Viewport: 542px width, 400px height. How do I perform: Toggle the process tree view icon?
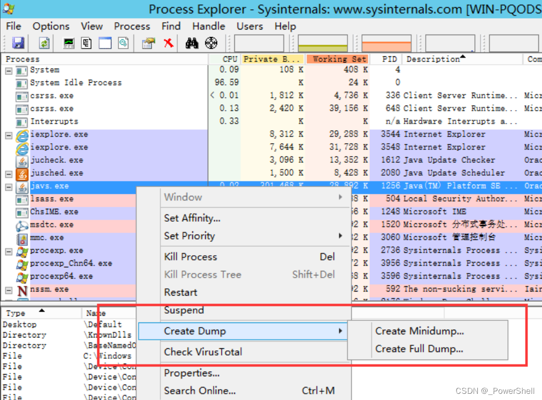pyautogui.click(x=86, y=43)
